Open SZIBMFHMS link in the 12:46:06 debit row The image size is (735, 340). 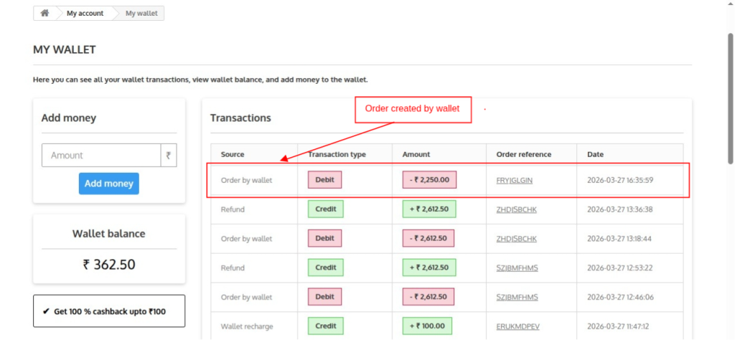[517, 297]
